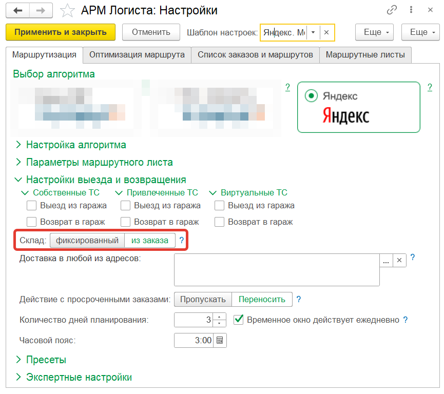Enable Выезд из гаража for Виртуальные ТС
The width and height of the screenshot is (444, 394).
[x=220, y=206]
